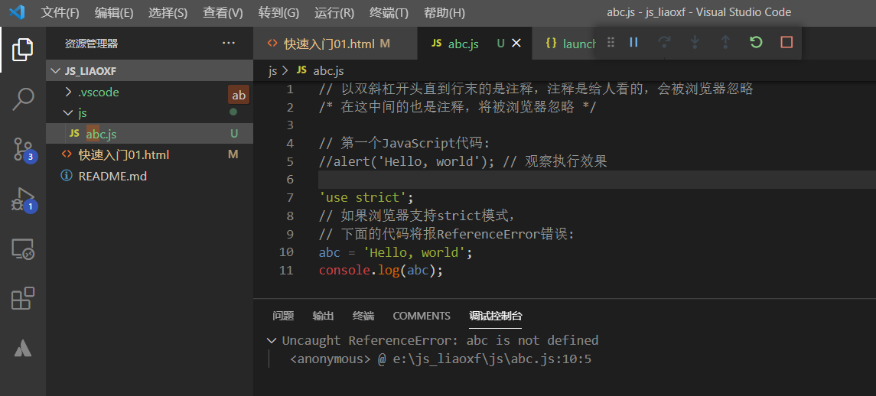Open Remote Explorer icon in activity bar
The height and width of the screenshot is (396, 876).
pos(22,249)
